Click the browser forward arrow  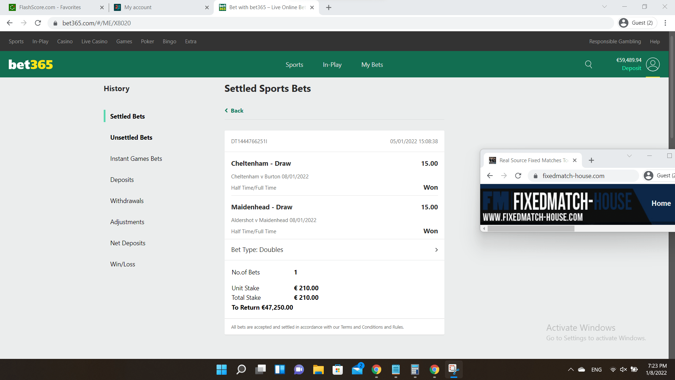24,23
